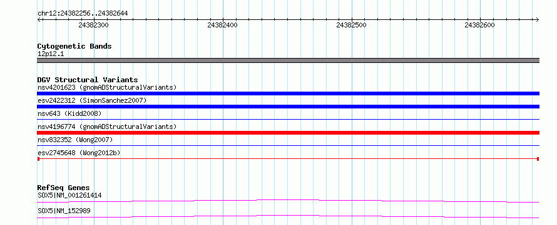Click the 24382500 ruler position label
The width and height of the screenshot is (557, 225).
point(351,25)
